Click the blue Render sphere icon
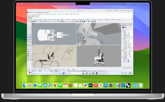The width and height of the screenshot is (165, 102). pos(85,21)
